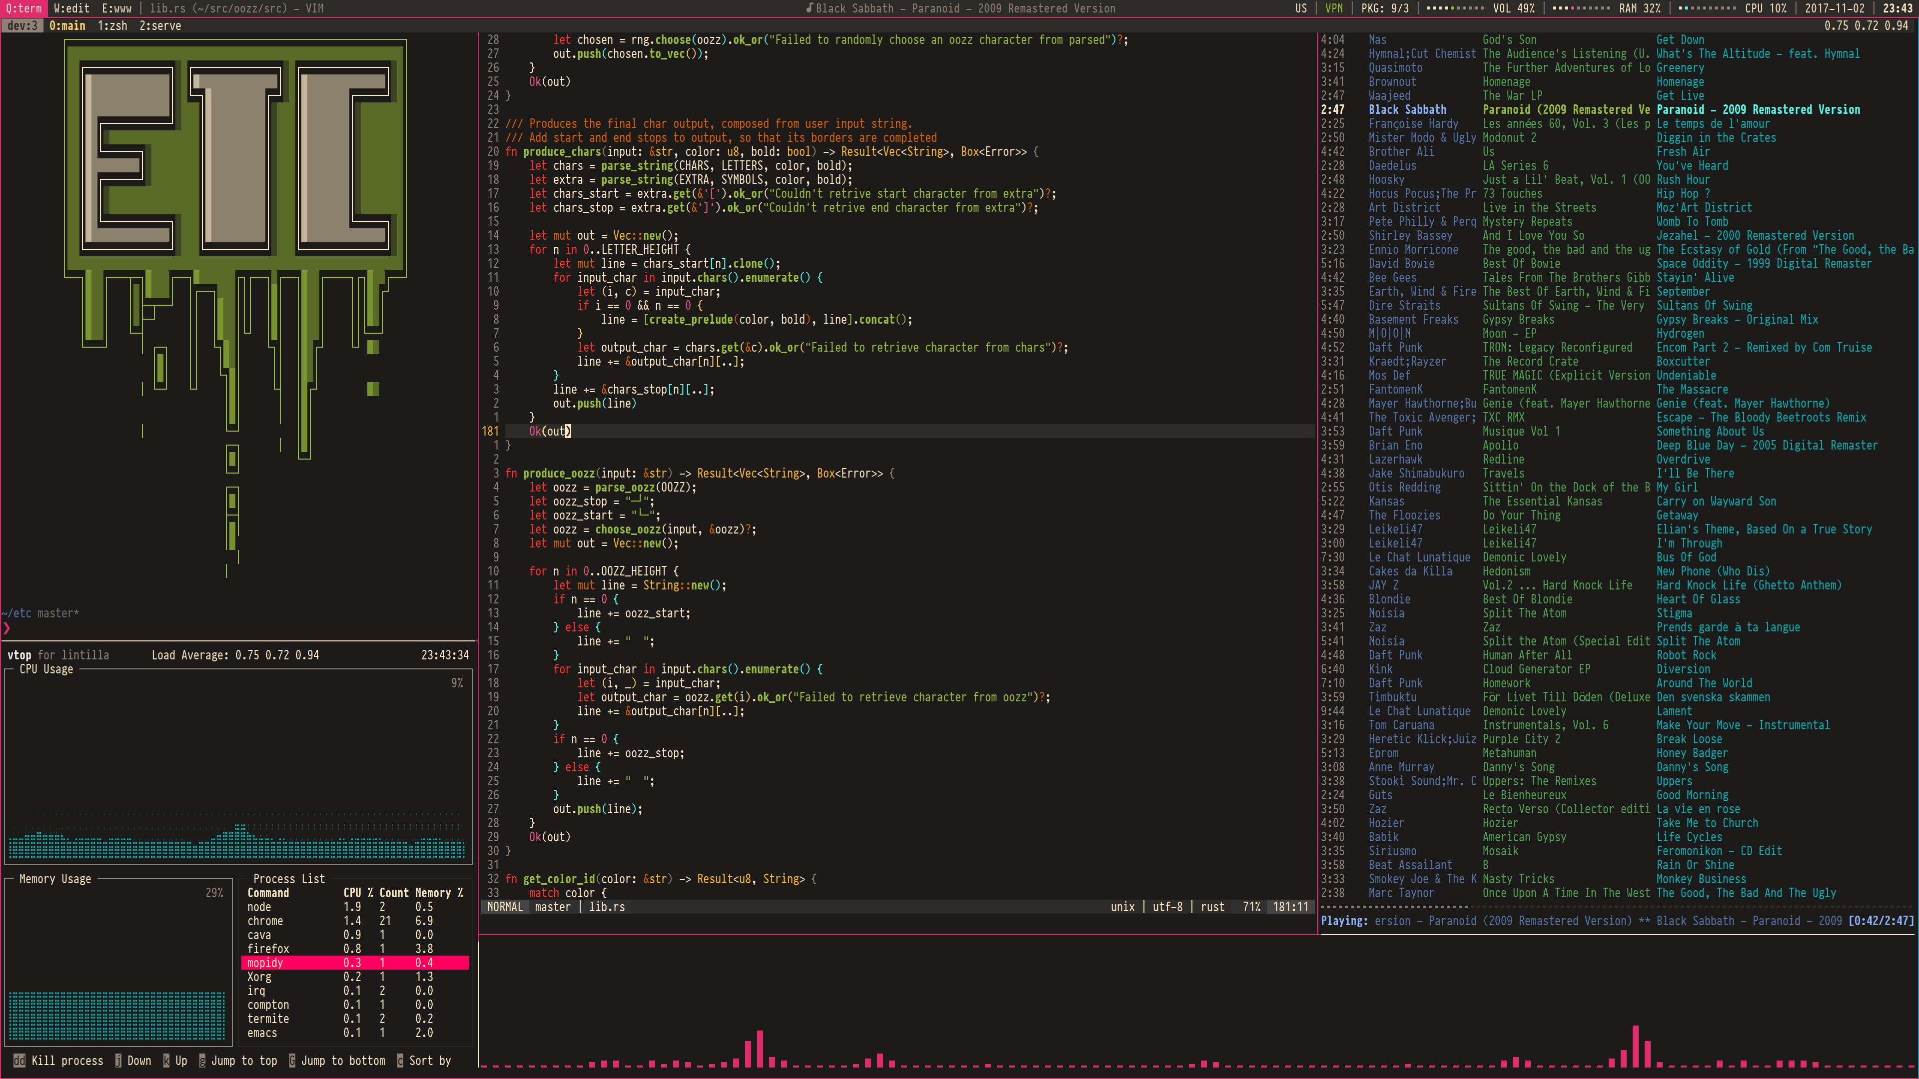Click the US keyboard layout indicator
The image size is (1919, 1079).
1301,8
